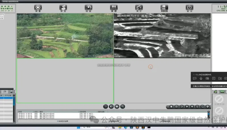The height and width of the screenshot is (130, 227).
Task: Stop all previews with the square stop button
Action: point(171,107)
